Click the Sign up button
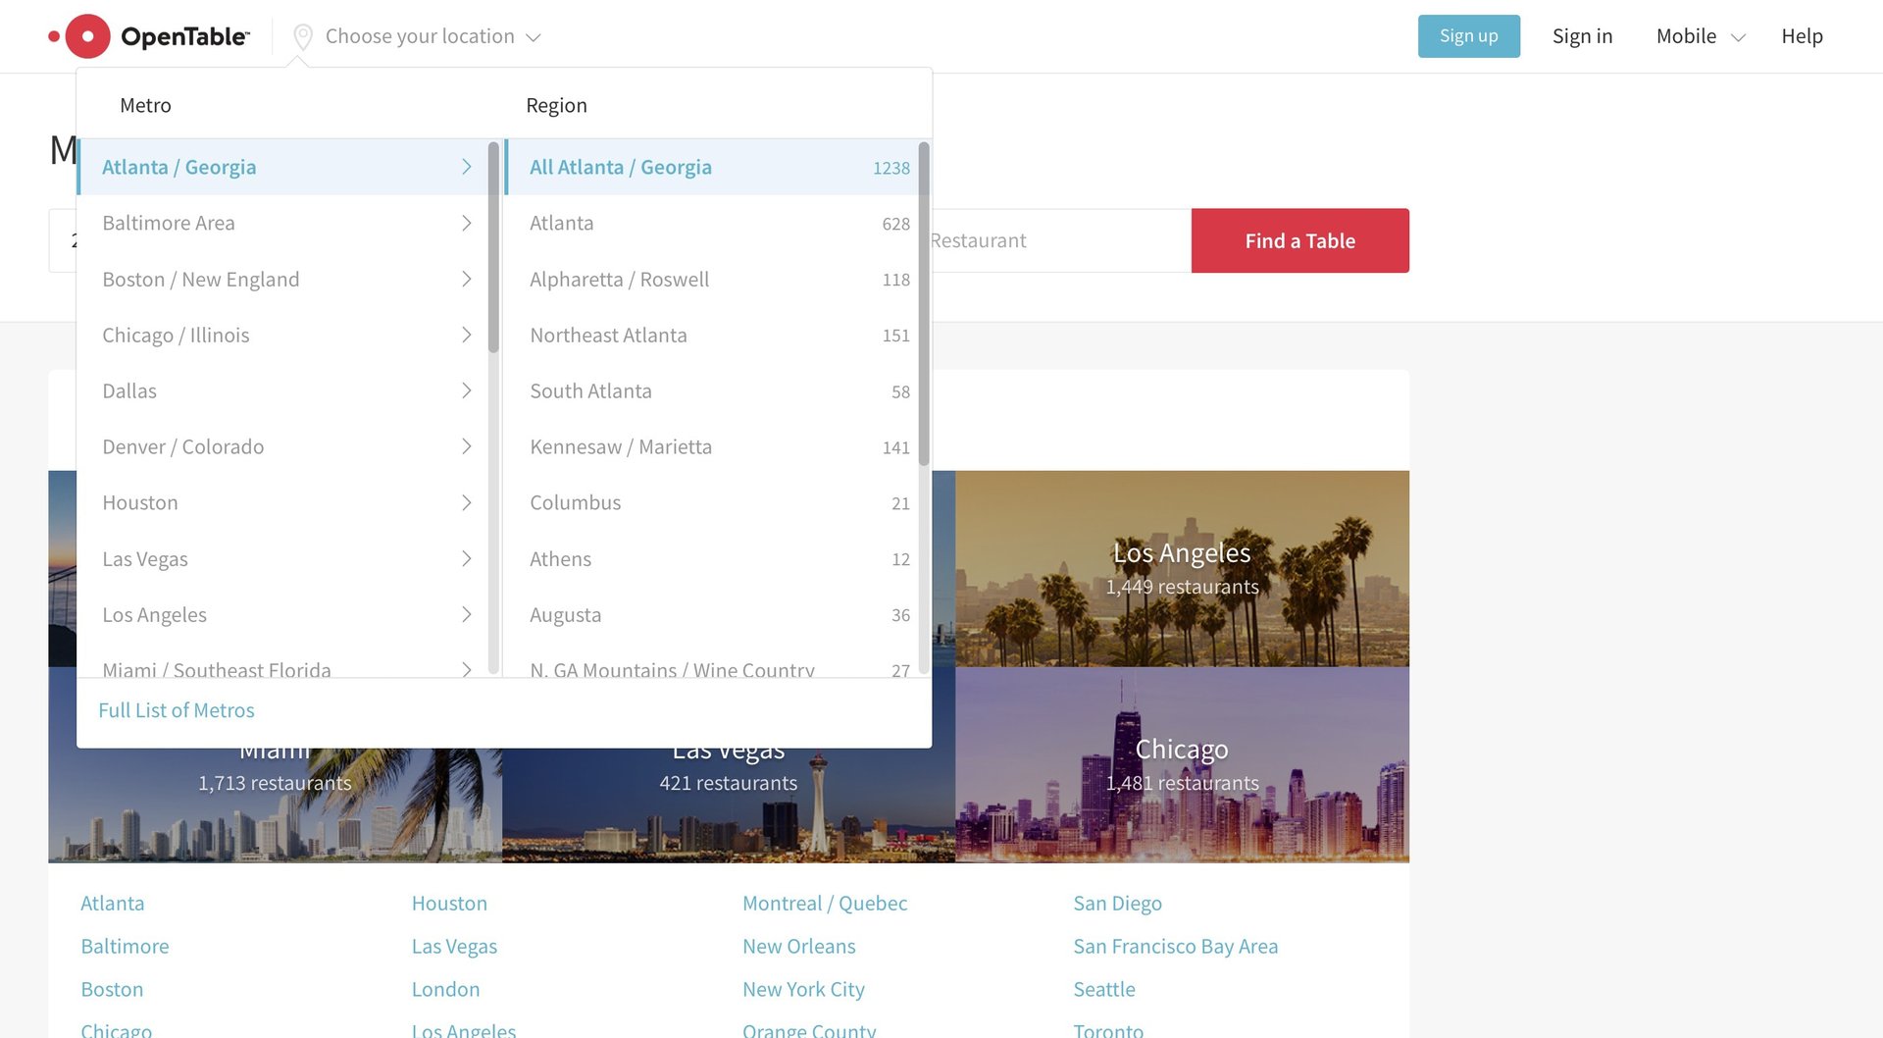Screen dimensions: 1883x1038 pyautogui.click(x=1468, y=35)
